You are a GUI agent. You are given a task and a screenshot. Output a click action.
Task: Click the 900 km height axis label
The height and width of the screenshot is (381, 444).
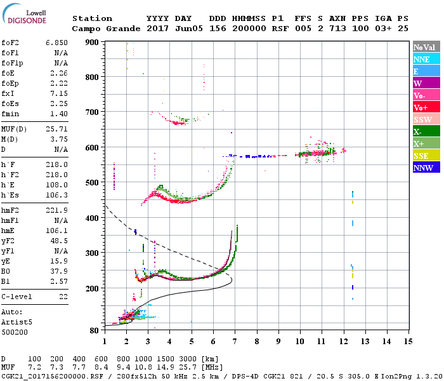pyautogui.click(x=93, y=43)
